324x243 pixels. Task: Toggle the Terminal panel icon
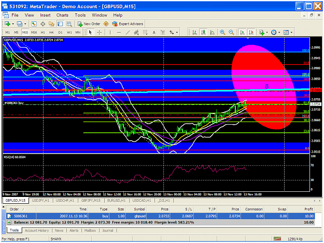pyautogui.click(x=60, y=24)
